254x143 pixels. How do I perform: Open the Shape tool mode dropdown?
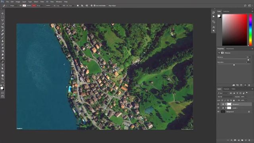[x=13, y=6]
